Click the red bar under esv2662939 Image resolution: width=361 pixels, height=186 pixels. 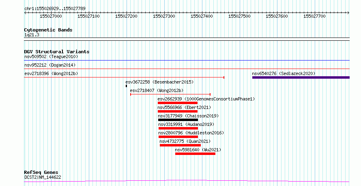(178, 103)
